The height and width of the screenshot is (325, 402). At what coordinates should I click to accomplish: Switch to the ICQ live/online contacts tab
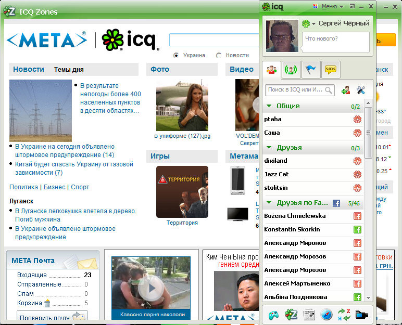291,69
